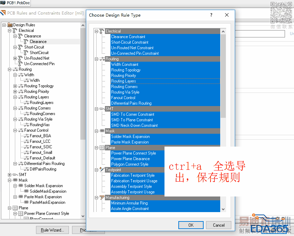The width and height of the screenshot is (294, 236).
Task: Click the SMT category icon in the dialog
Action: [x=102, y=109]
